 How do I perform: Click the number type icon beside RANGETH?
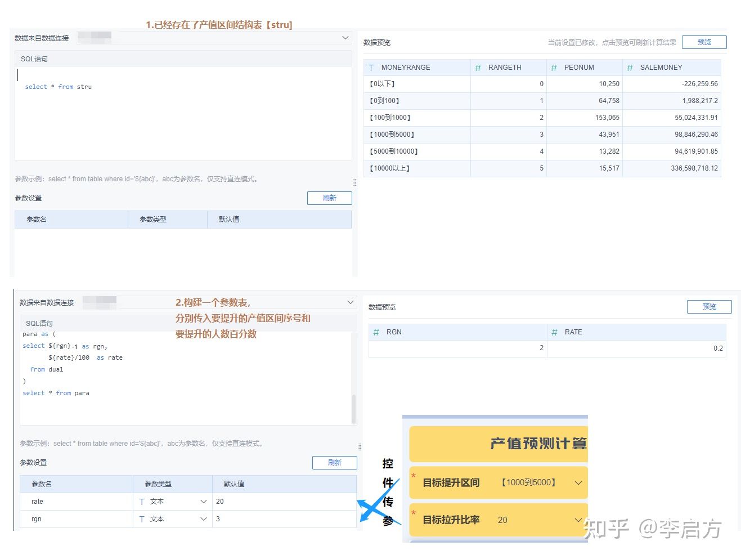point(478,68)
